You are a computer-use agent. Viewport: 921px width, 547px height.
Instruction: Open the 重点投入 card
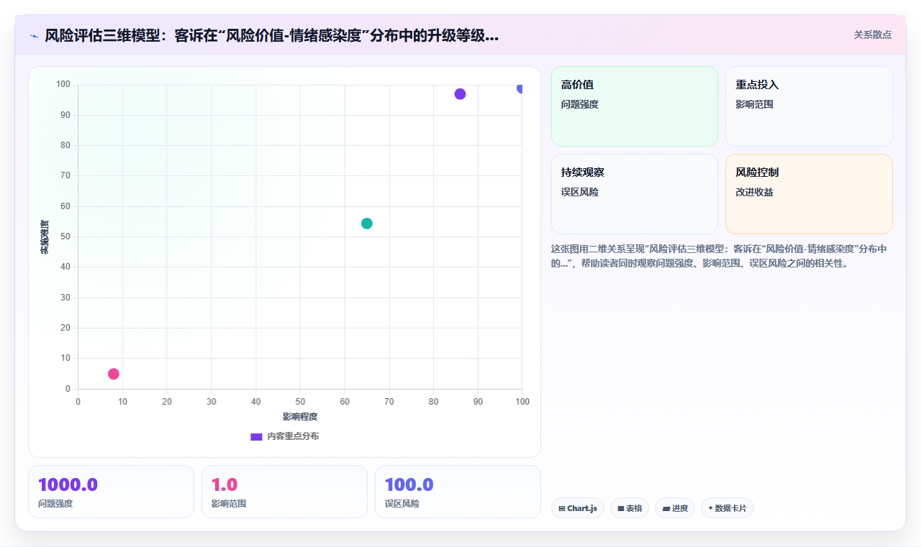pos(809,106)
